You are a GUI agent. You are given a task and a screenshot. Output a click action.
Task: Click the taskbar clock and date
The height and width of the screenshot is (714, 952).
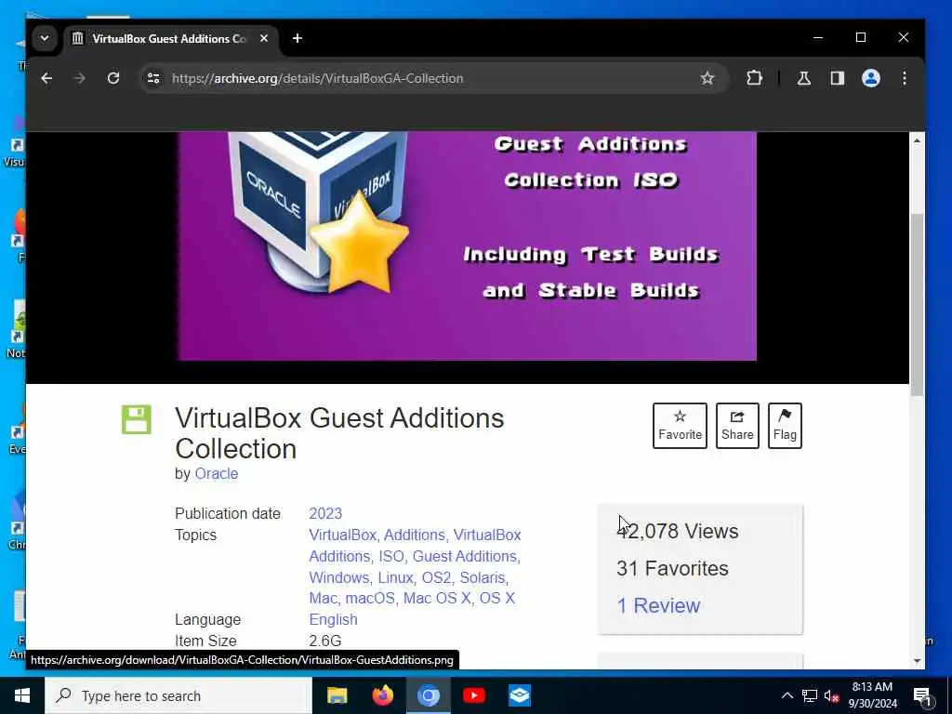click(872, 695)
